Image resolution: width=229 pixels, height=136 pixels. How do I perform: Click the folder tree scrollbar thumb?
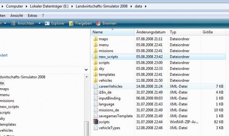tap(87, 129)
